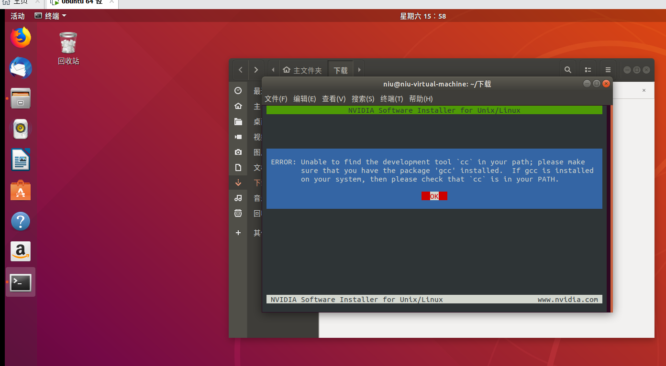666x366 pixels.
Task: Open the Help question mark icon
Action: (21, 221)
